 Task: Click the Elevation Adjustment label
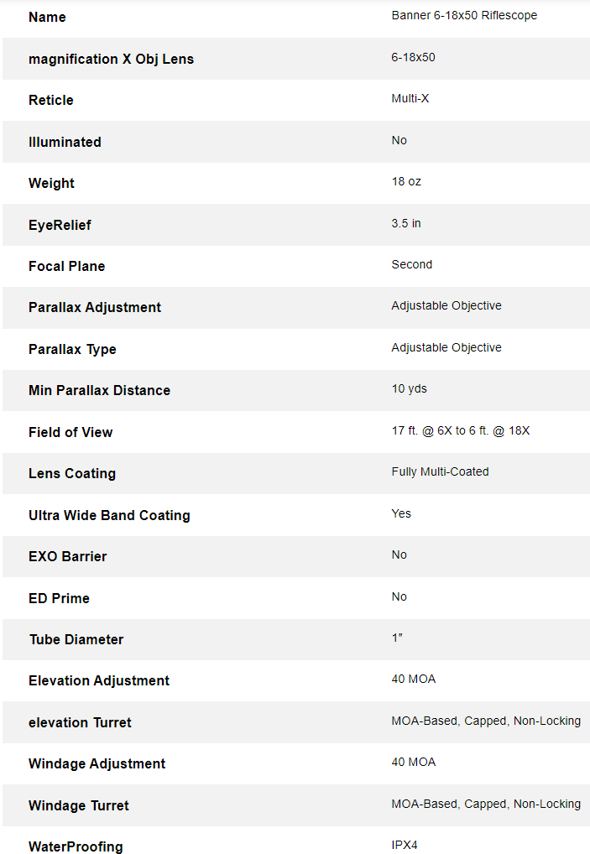(99, 680)
